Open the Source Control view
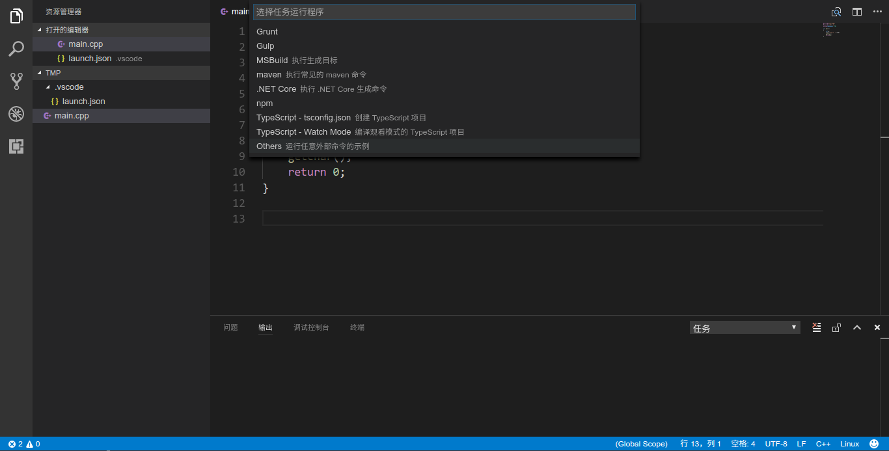The height and width of the screenshot is (451, 889). click(16, 81)
